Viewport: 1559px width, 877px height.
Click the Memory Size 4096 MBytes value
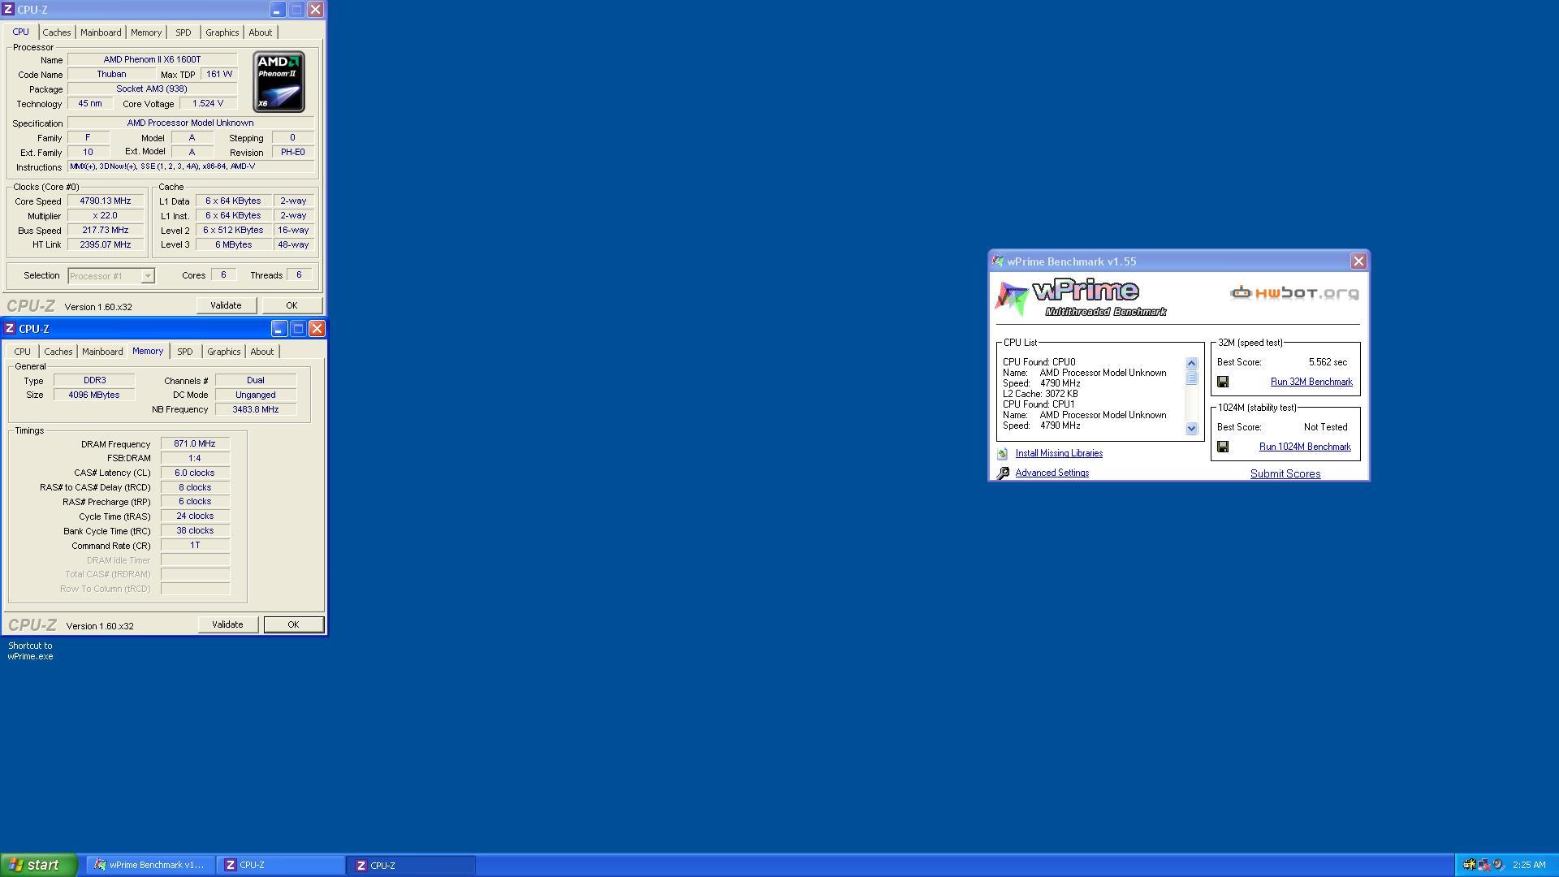coord(94,395)
